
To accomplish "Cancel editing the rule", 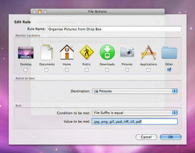I will [146, 137].
